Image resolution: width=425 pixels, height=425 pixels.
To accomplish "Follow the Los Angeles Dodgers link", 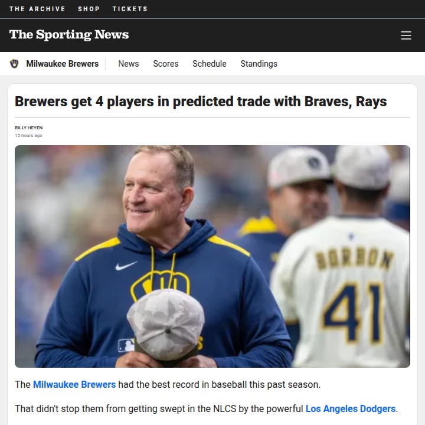I will [x=351, y=408].
